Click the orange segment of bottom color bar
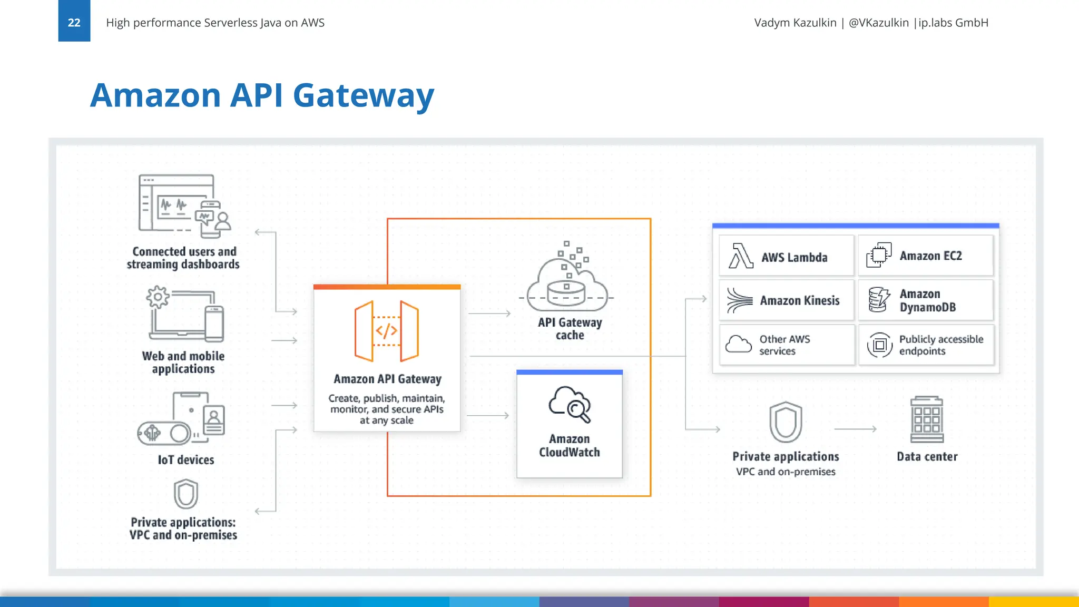This screenshot has width=1079, height=607. point(943,602)
